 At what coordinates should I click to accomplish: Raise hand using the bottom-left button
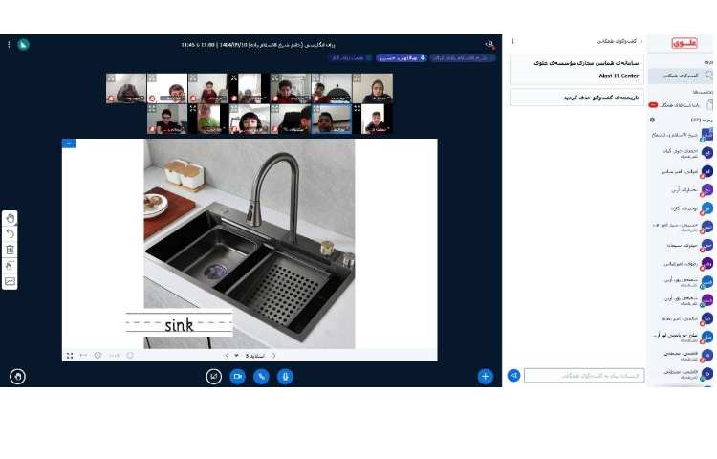16,377
